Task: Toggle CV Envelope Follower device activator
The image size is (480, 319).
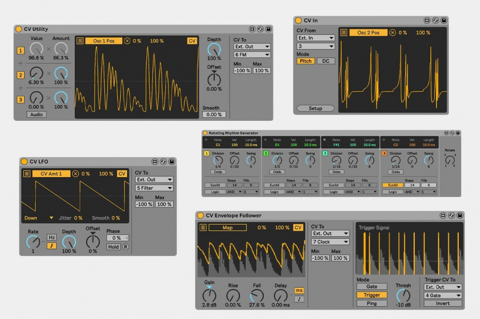Action: tap(200, 215)
